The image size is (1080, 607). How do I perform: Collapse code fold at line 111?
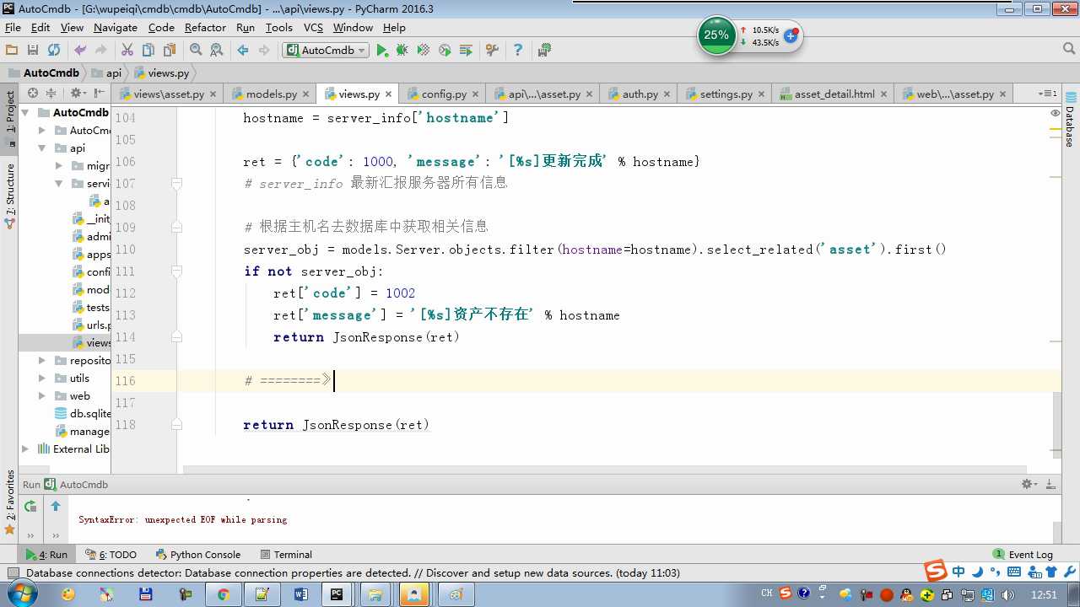(176, 271)
